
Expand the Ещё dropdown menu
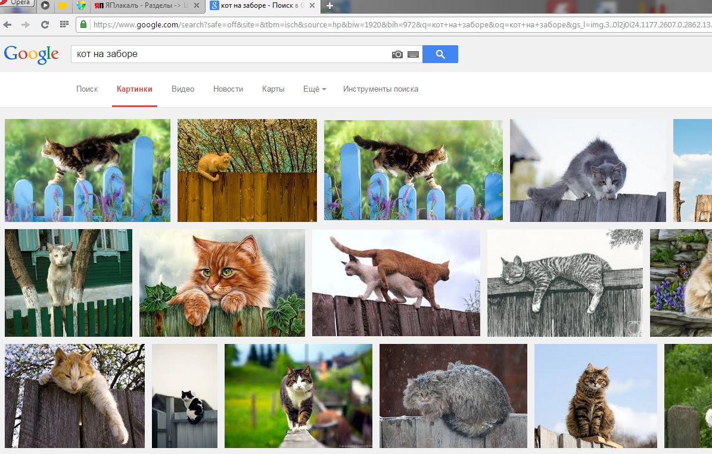(x=315, y=89)
